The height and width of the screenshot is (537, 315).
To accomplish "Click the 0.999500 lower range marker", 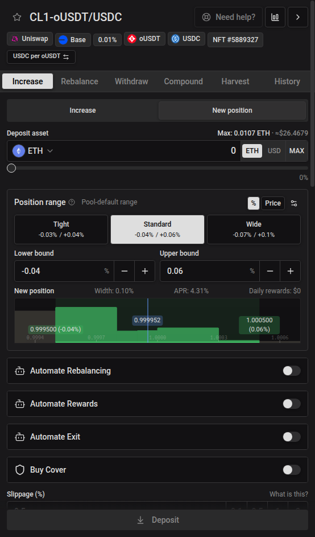I will pyautogui.click(x=55, y=329).
